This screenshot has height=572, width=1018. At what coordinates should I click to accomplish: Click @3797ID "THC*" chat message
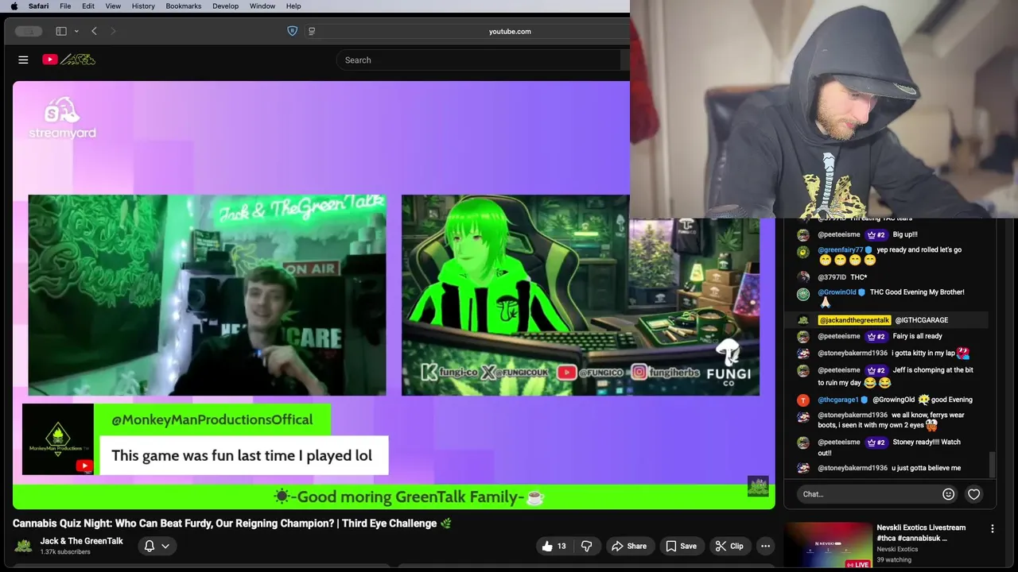[858, 277]
